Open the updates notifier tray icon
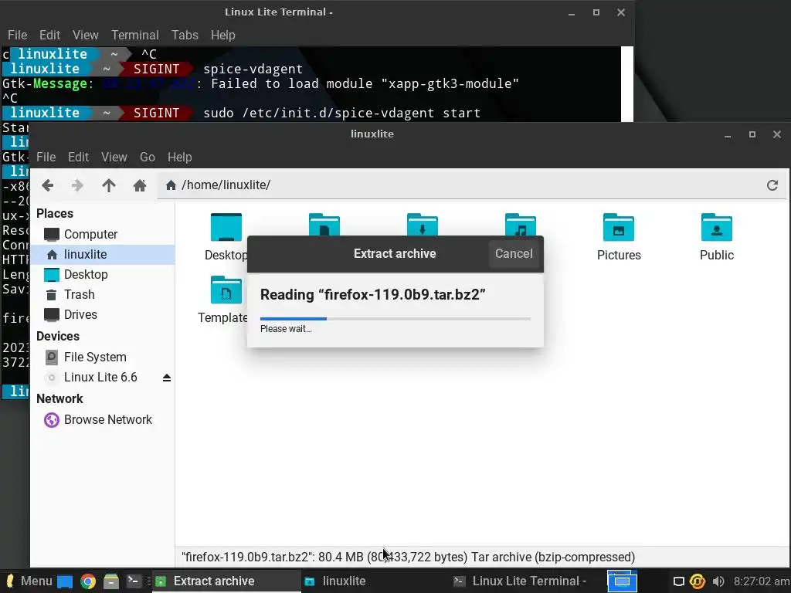The width and height of the screenshot is (791, 593). 698,581
